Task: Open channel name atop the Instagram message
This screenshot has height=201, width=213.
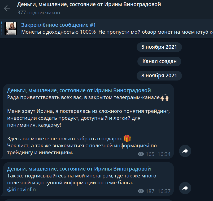Action: 79,169
